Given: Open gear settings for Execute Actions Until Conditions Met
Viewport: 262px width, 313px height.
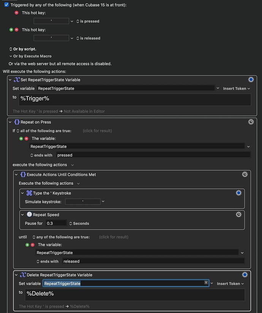Looking at the screenshot, I should coord(245,174).
